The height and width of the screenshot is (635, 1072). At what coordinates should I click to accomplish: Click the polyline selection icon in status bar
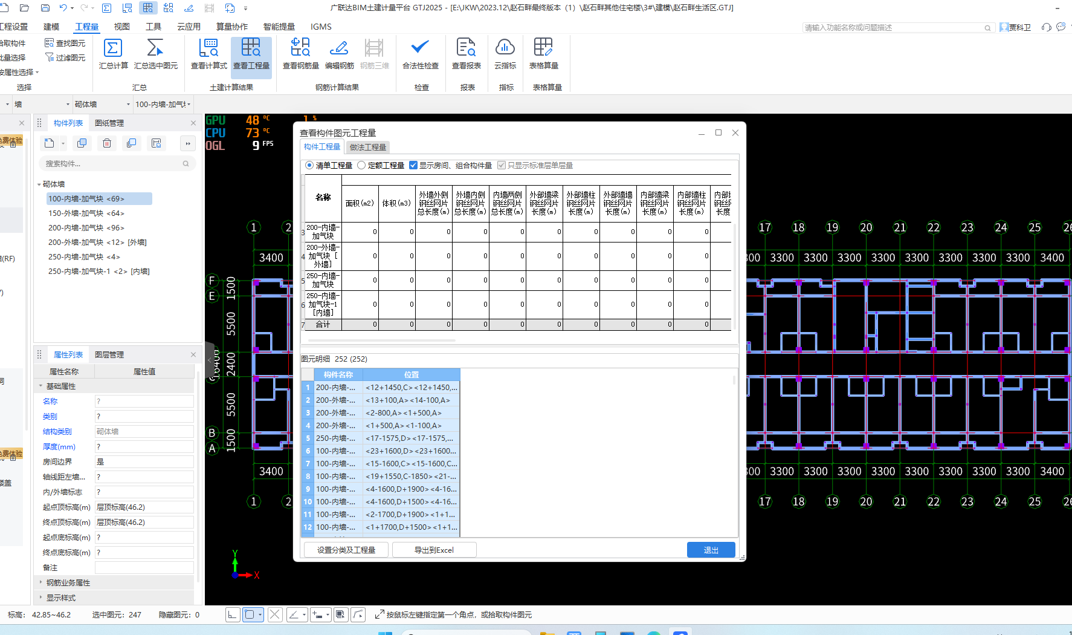358,614
